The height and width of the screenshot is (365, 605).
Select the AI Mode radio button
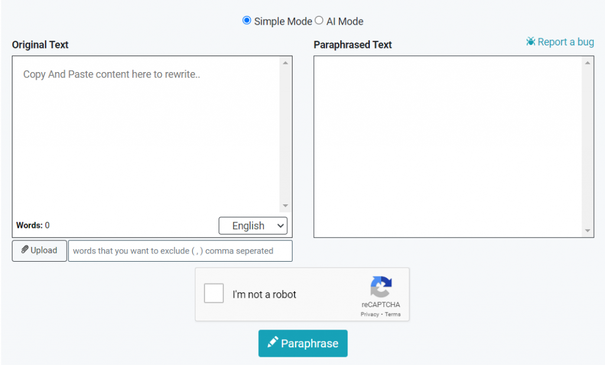pos(319,21)
